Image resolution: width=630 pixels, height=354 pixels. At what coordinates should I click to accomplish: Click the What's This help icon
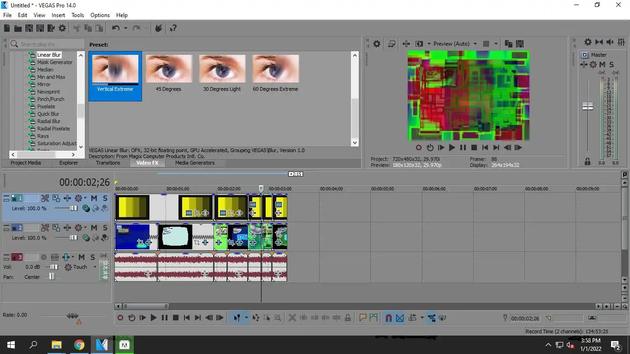pos(173,28)
